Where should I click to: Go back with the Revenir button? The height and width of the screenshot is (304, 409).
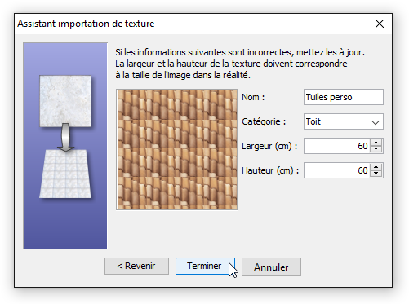tap(136, 266)
